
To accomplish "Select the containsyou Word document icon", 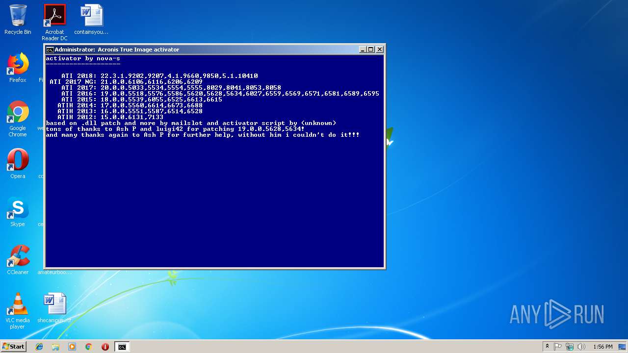I will point(91,20).
